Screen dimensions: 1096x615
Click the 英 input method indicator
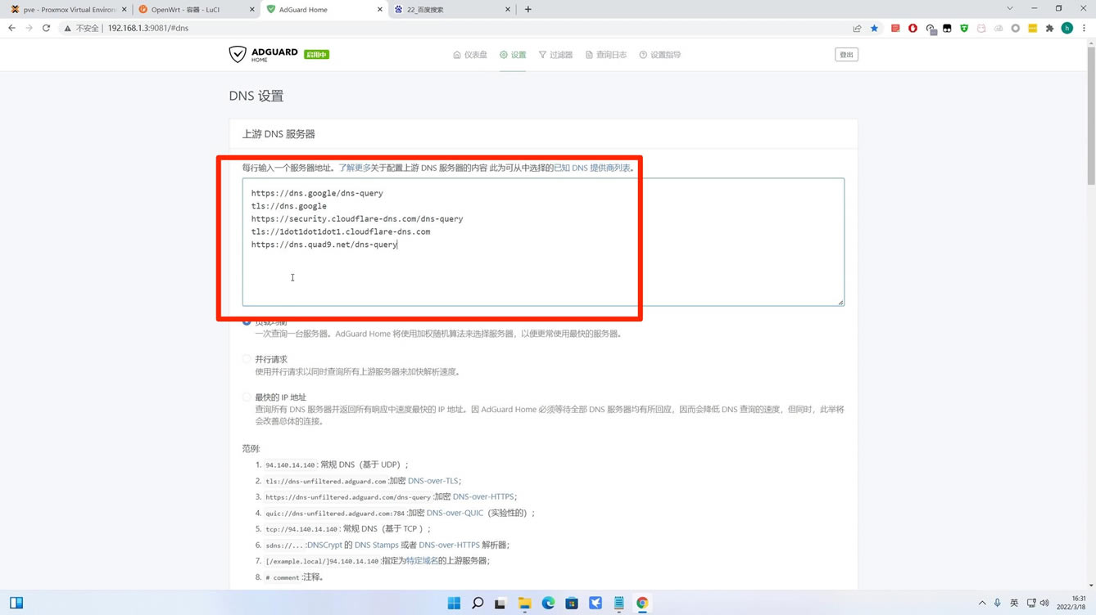(1014, 604)
